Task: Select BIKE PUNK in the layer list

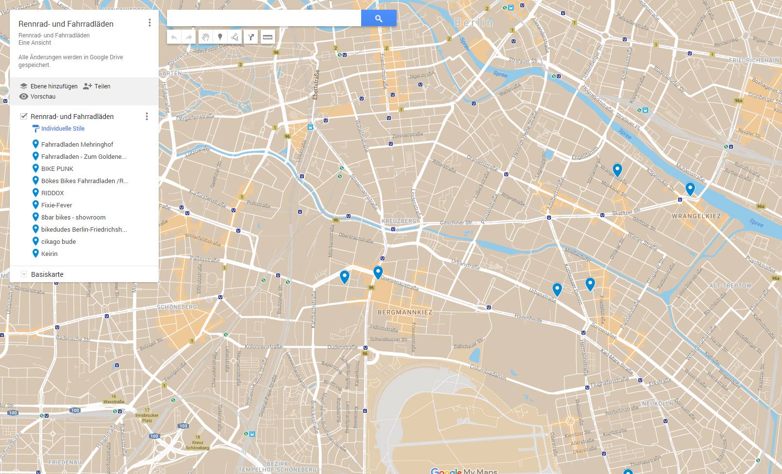Action: pos(57,169)
